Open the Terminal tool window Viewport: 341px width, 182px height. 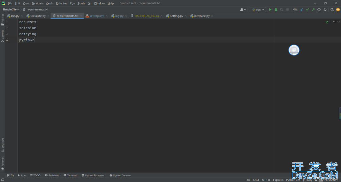click(x=70, y=175)
